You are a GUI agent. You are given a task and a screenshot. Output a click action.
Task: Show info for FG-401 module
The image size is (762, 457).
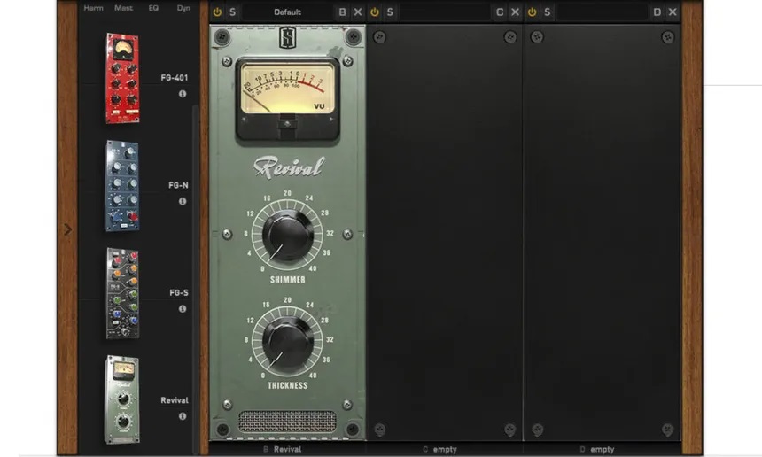(x=183, y=94)
